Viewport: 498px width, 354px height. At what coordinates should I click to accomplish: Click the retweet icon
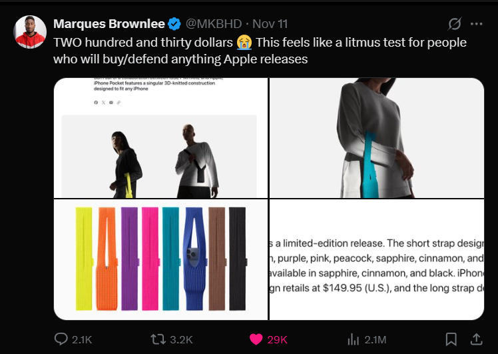tap(158, 339)
